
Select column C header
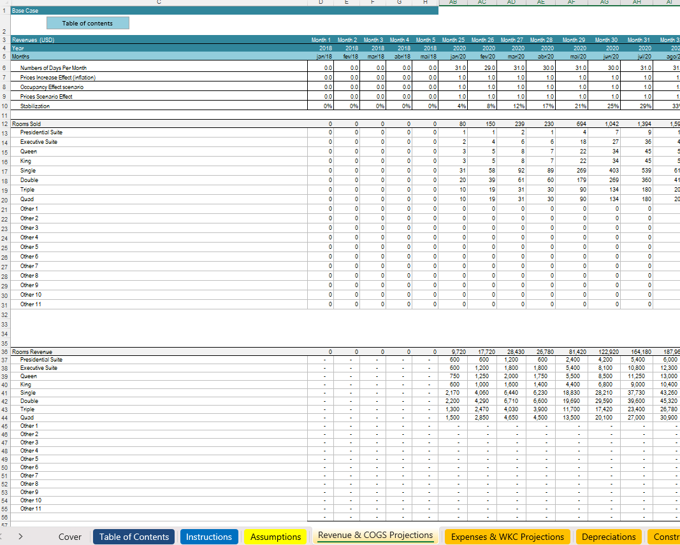click(159, 3)
